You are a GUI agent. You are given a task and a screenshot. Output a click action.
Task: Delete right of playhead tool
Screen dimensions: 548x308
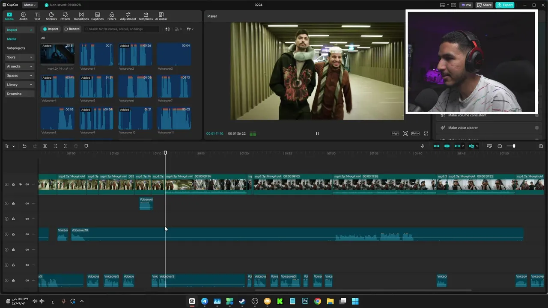66,146
